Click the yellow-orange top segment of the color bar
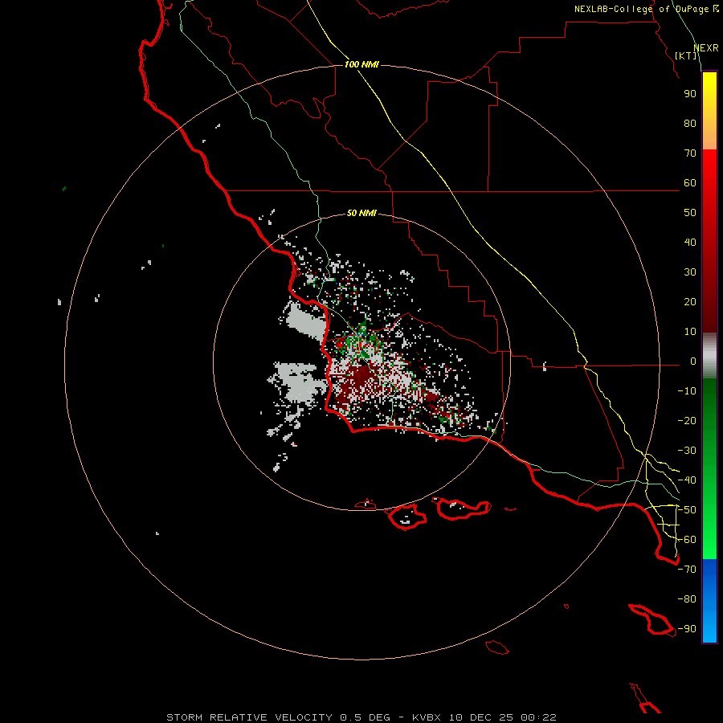This screenshot has height=723, width=723. (x=709, y=111)
